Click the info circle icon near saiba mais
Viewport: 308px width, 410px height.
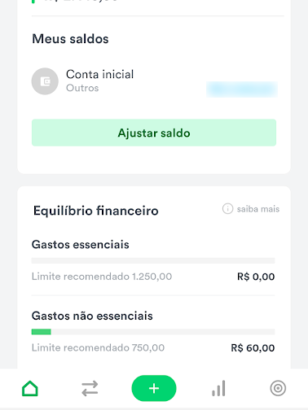(x=227, y=209)
